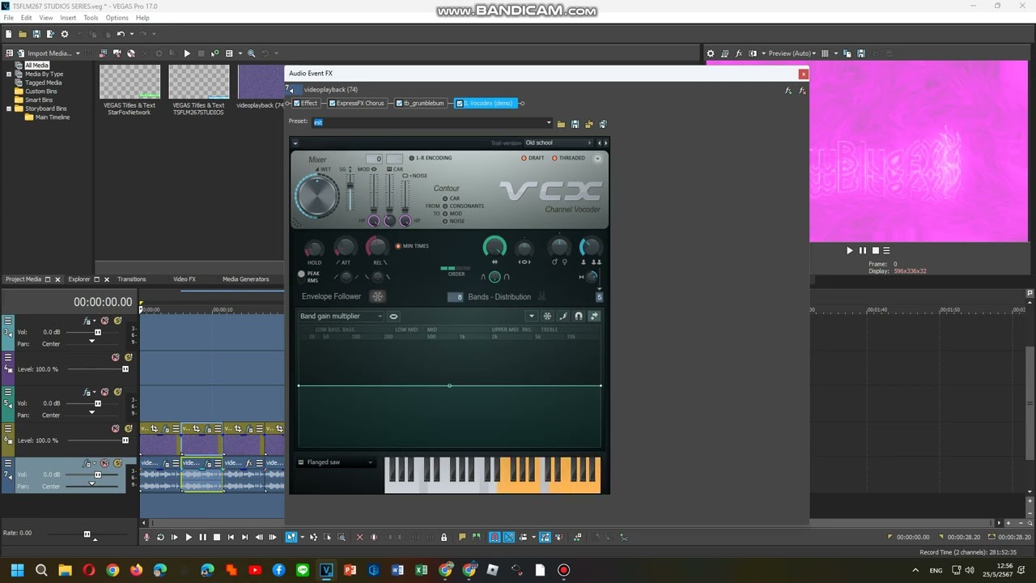Toggle loop playback in the transport bar
This screenshot has height=583, width=1036.
tap(160, 537)
